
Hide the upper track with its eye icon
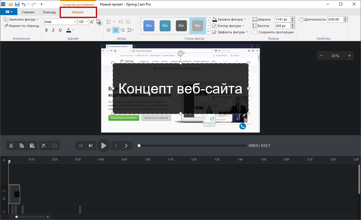4,191
